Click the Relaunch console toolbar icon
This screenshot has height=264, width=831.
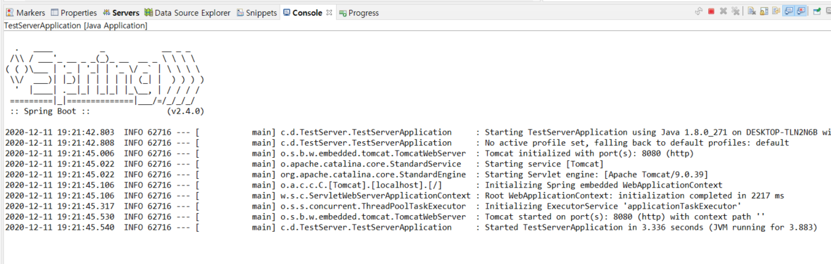point(699,11)
